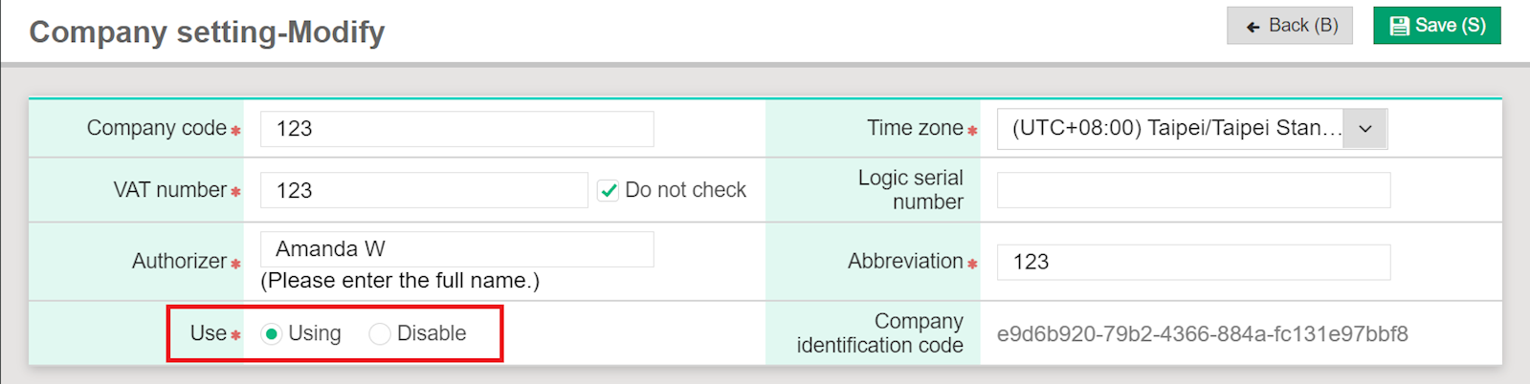The image size is (1530, 384).
Task: Toggle the "Do not check" checkbox
Action: (x=609, y=190)
